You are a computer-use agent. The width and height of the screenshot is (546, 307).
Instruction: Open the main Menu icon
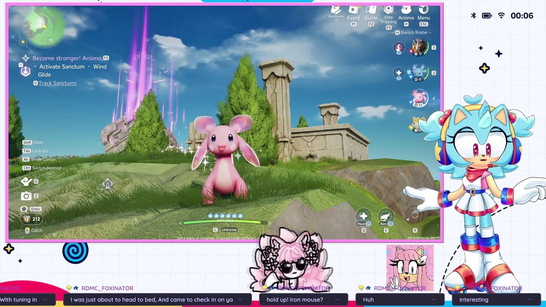(424, 10)
